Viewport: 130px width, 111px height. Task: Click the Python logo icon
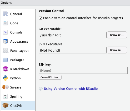tap(6, 78)
